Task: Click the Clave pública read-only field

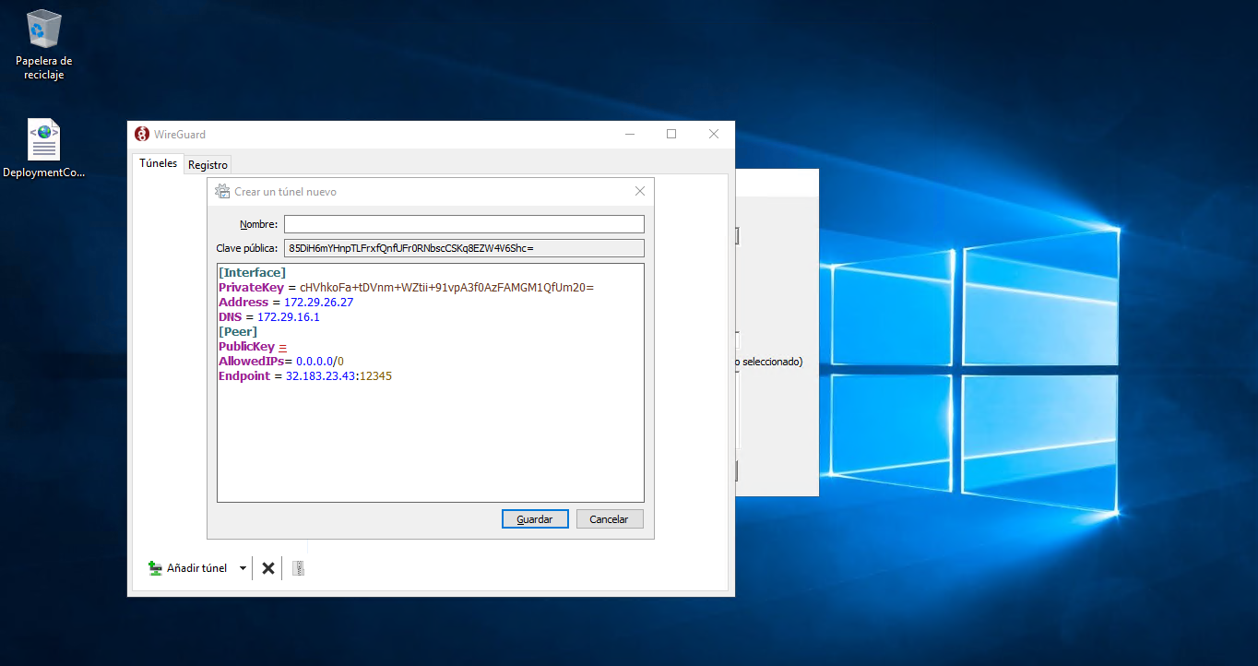Action: pos(464,248)
